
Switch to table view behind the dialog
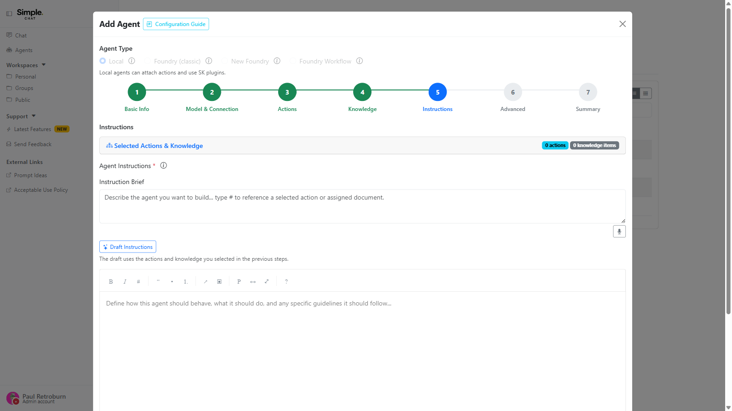[646, 94]
